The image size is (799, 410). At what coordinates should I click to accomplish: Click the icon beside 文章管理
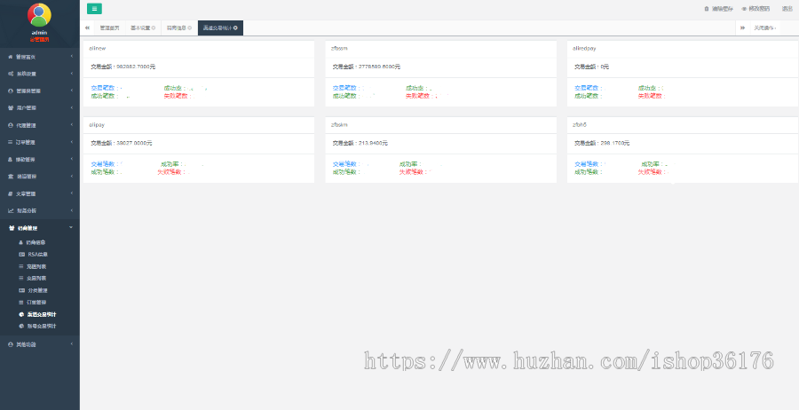[10, 193]
